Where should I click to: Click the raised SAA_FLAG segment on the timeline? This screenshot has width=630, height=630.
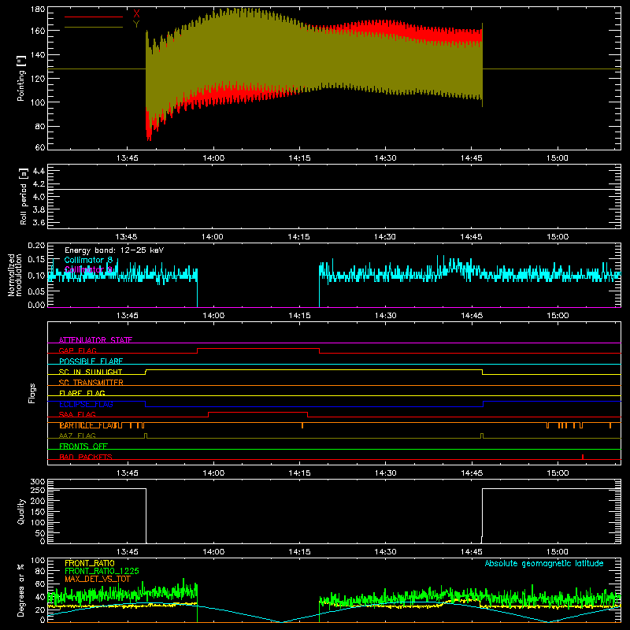pyautogui.click(x=258, y=413)
